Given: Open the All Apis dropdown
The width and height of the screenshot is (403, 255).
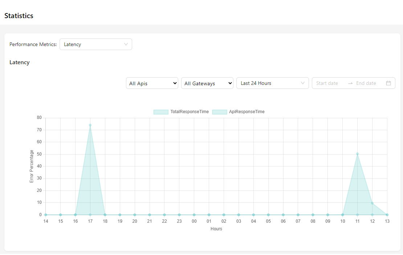Looking at the screenshot, I should (x=152, y=83).
